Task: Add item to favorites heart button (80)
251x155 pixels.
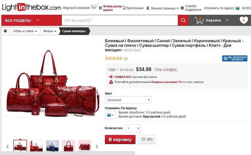Action: click(146, 139)
